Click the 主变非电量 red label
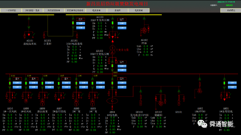 pos(122,50)
